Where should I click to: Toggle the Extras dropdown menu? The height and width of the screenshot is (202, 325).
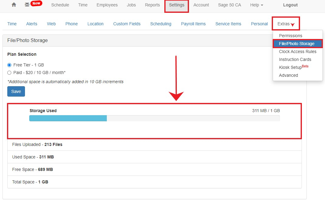point(285,24)
